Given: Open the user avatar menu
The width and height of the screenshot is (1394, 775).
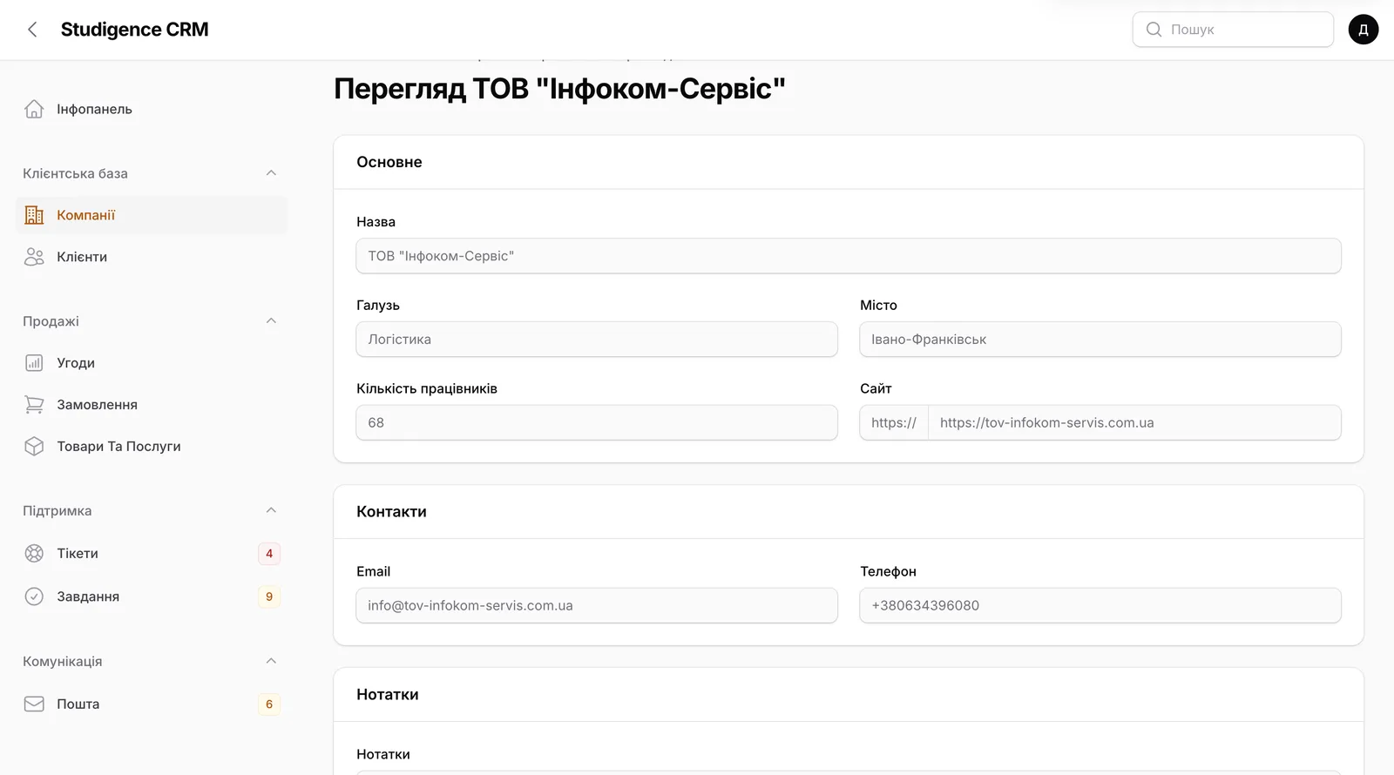Looking at the screenshot, I should click(1364, 30).
